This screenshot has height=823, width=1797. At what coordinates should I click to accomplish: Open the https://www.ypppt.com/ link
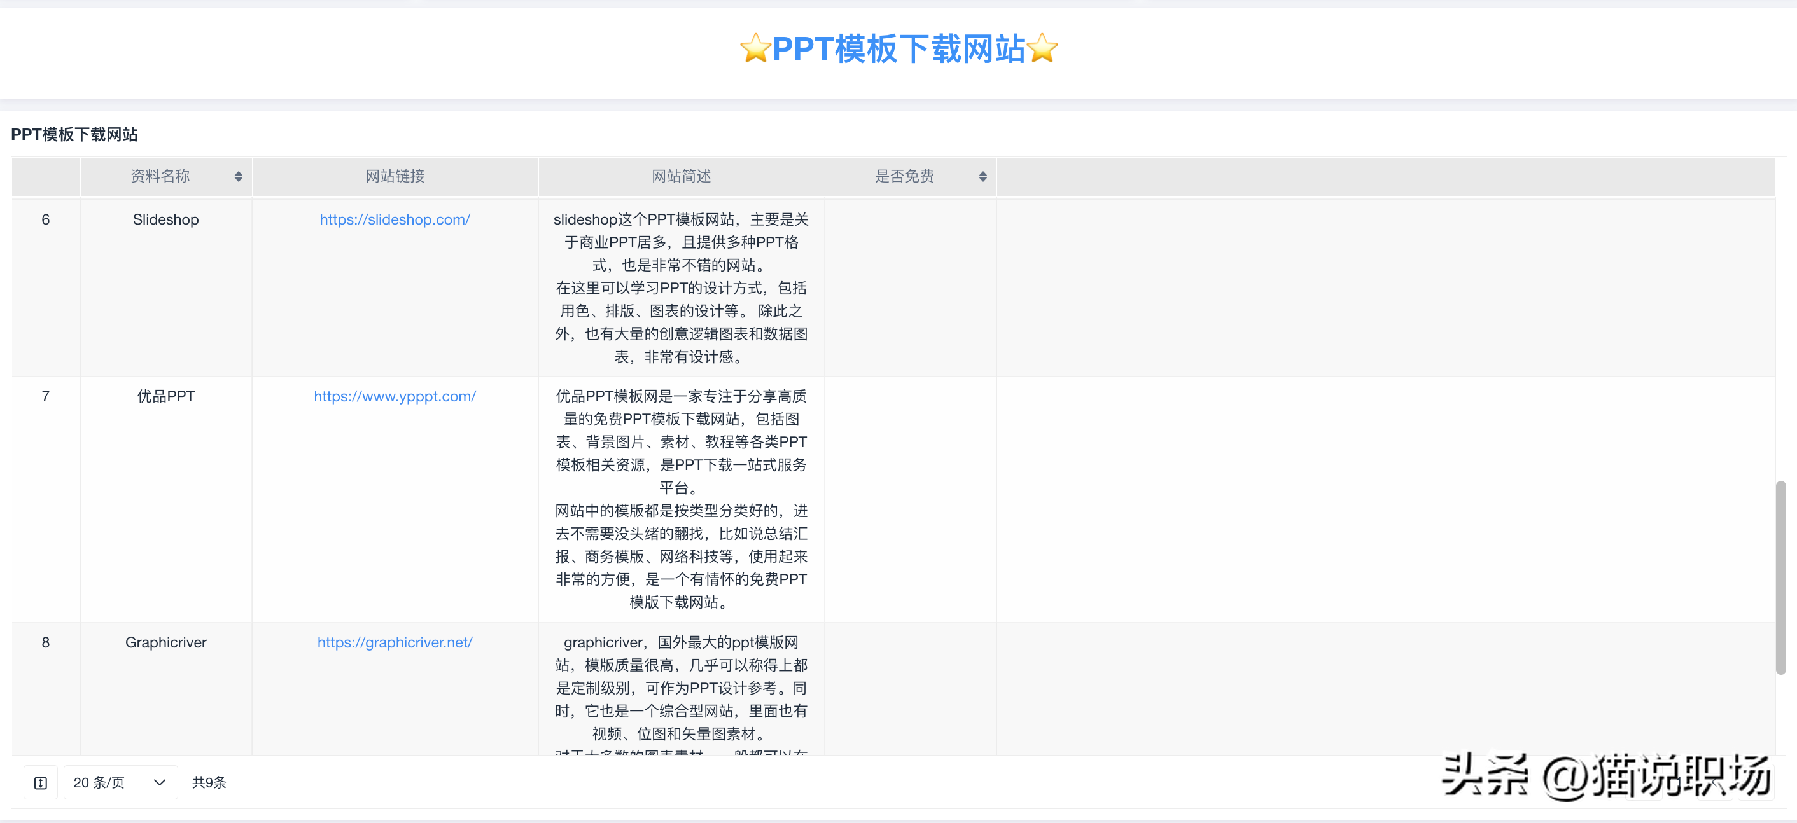(x=395, y=396)
